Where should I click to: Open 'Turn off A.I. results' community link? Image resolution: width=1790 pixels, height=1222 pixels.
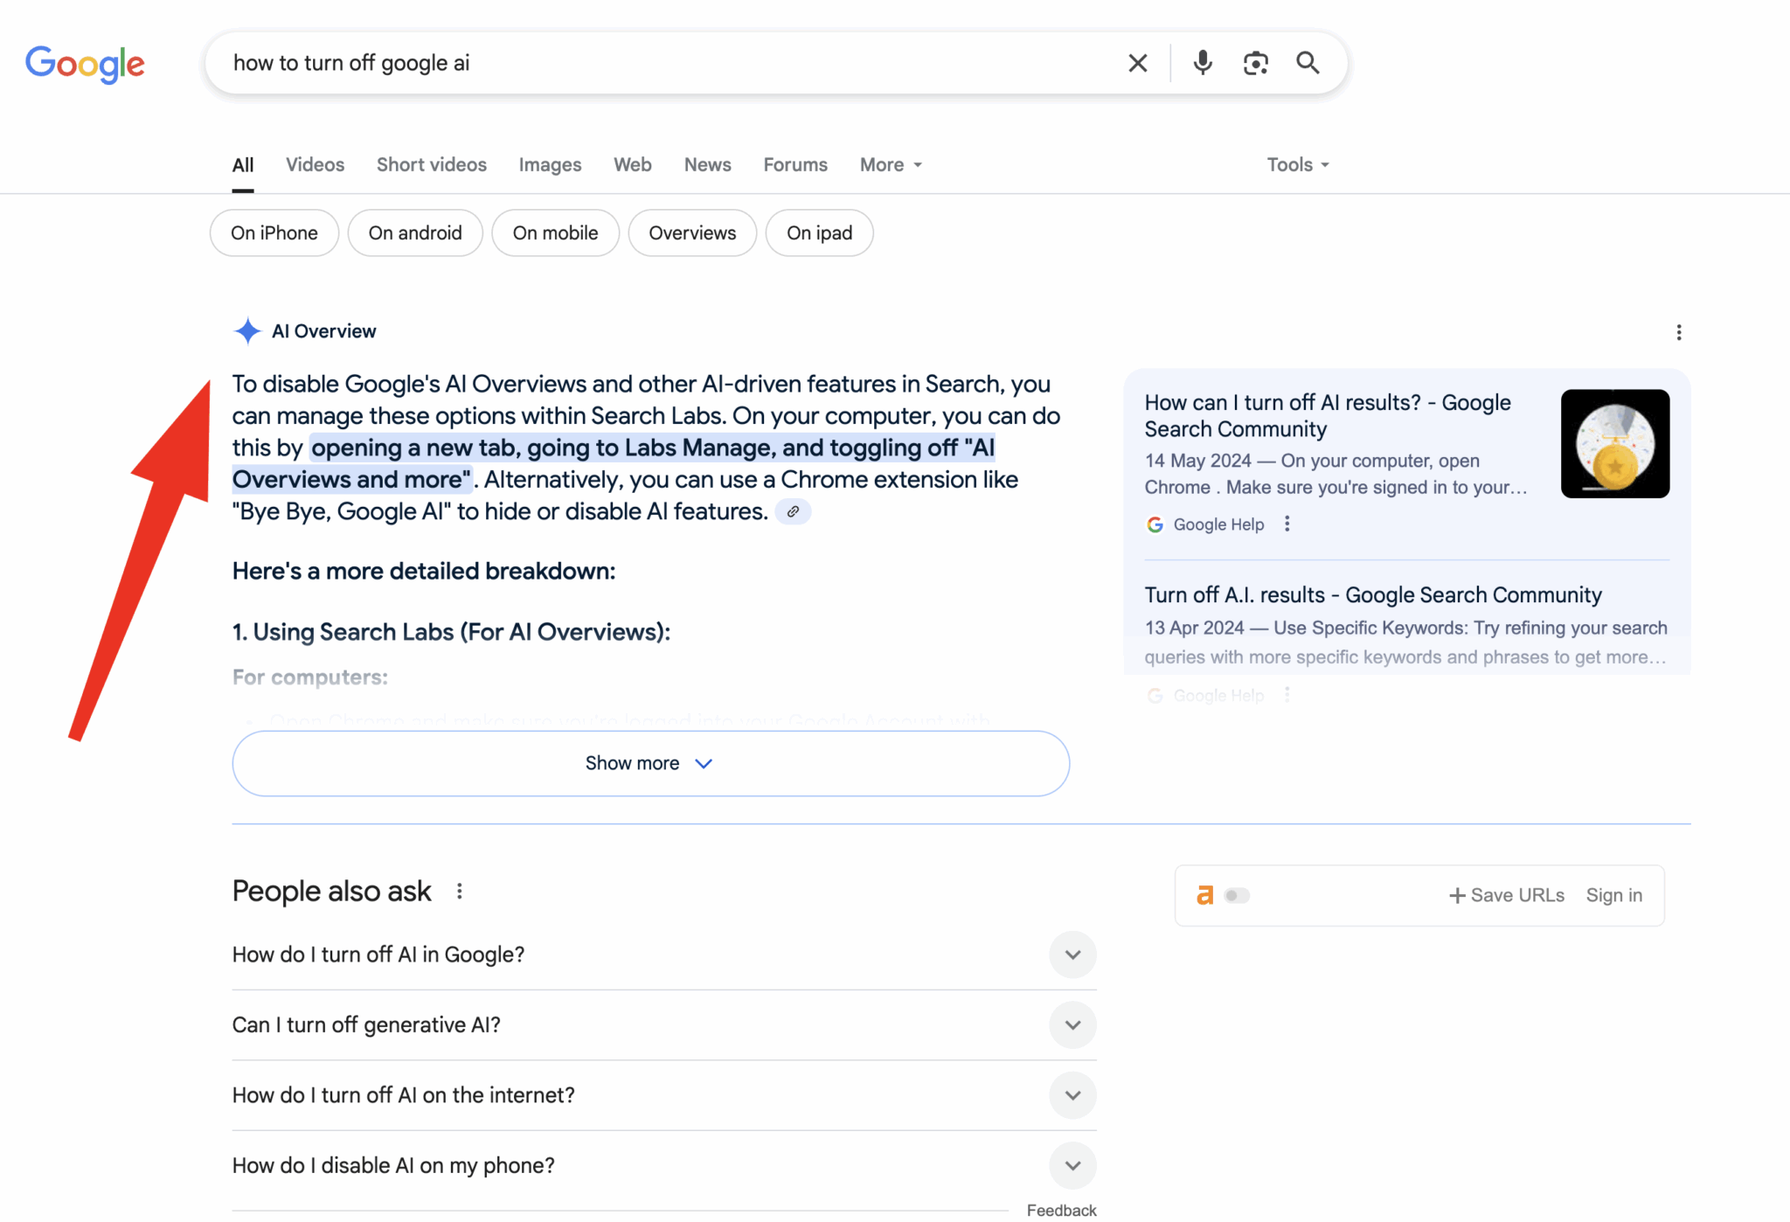coord(1373,594)
